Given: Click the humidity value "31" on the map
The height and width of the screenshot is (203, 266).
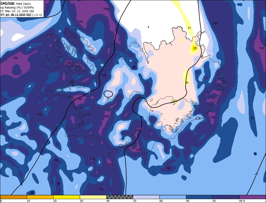Looking at the screenshot, I should click(x=189, y=28).
